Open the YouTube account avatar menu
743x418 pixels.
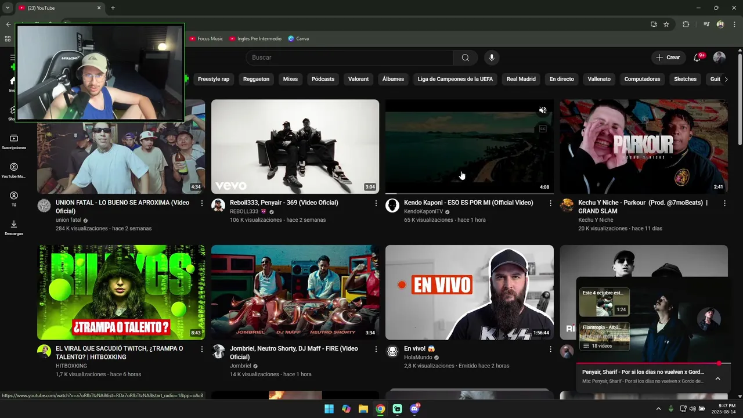click(x=719, y=57)
